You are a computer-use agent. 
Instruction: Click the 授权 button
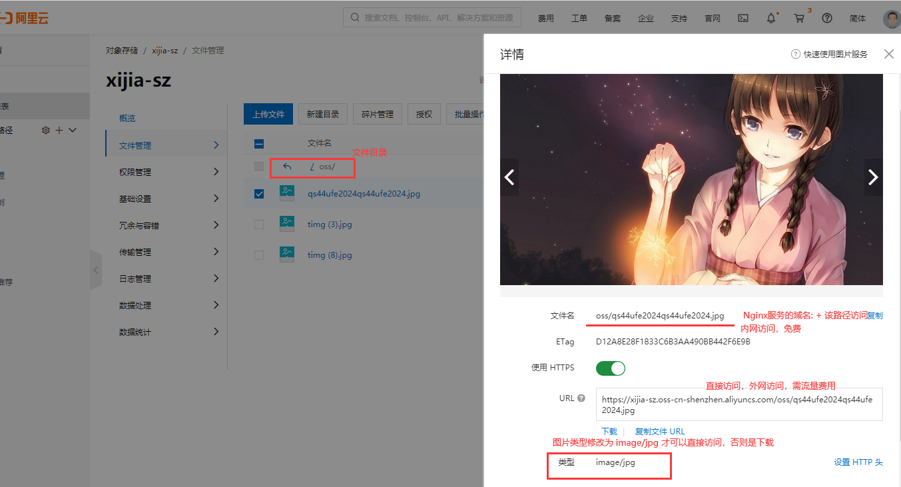[x=424, y=114]
